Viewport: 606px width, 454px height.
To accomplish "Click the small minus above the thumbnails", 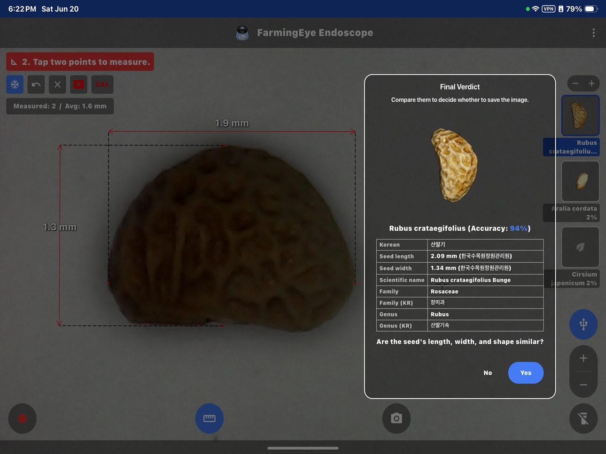I will click(575, 83).
